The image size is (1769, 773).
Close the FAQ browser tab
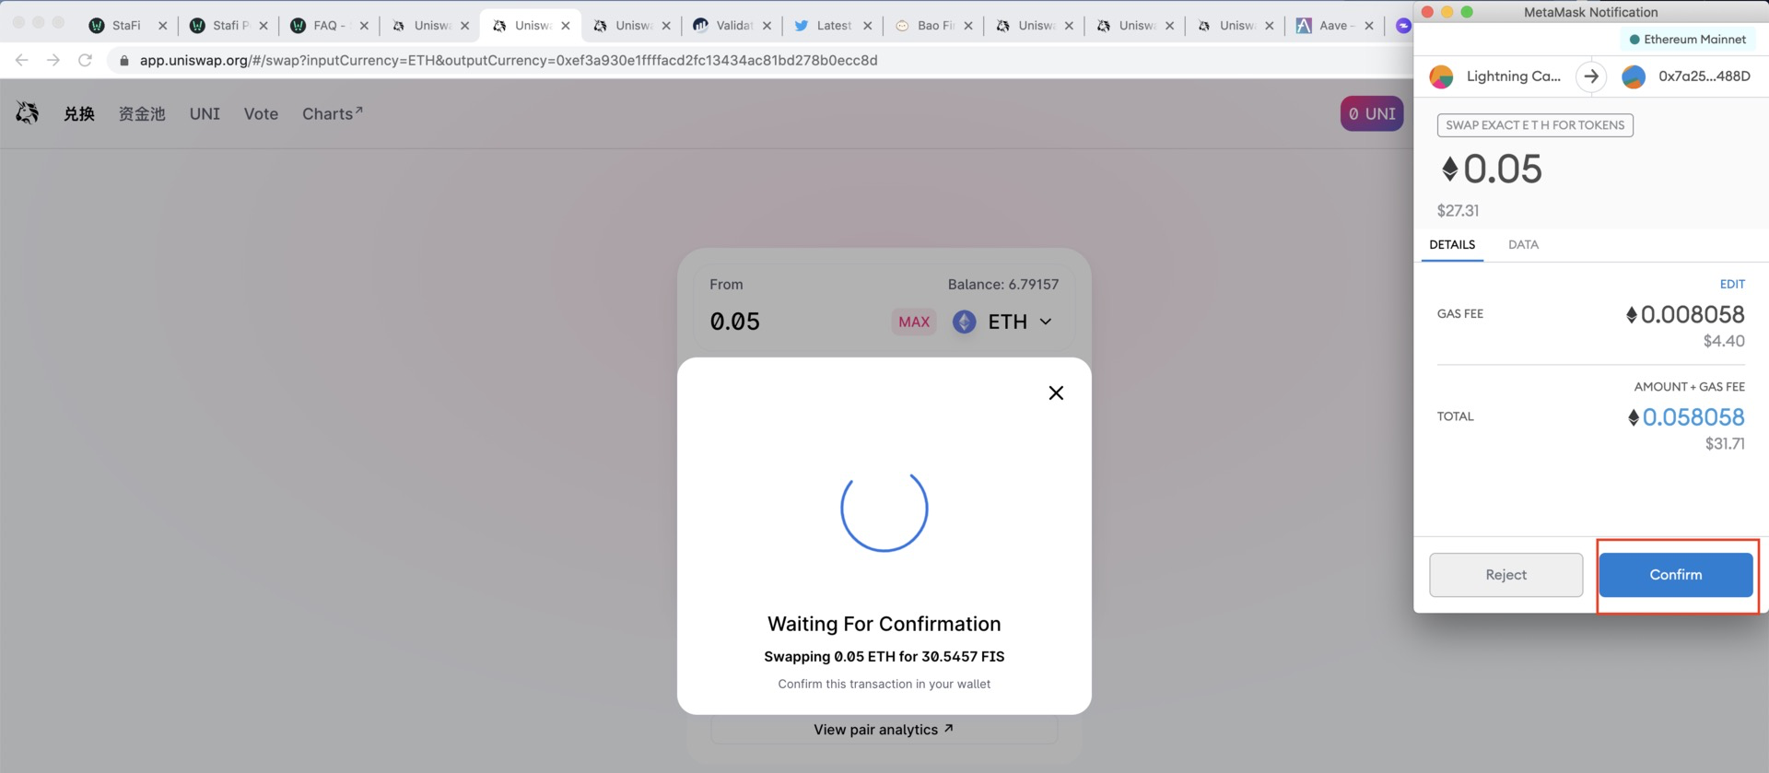click(x=364, y=26)
